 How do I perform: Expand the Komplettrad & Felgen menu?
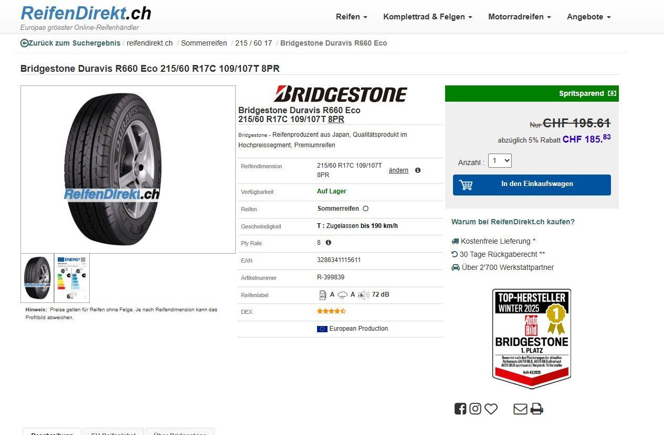pyautogui.click(x=428, y=17)
